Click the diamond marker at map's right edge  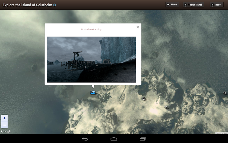pyautogui.click(x=224, y=93)
